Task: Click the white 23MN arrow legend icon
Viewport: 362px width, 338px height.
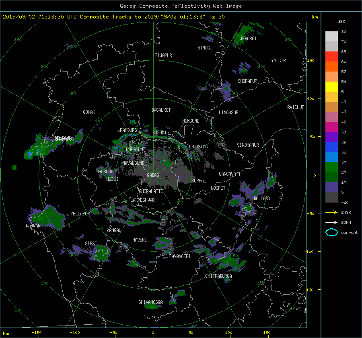Action: tap(331, 222)
